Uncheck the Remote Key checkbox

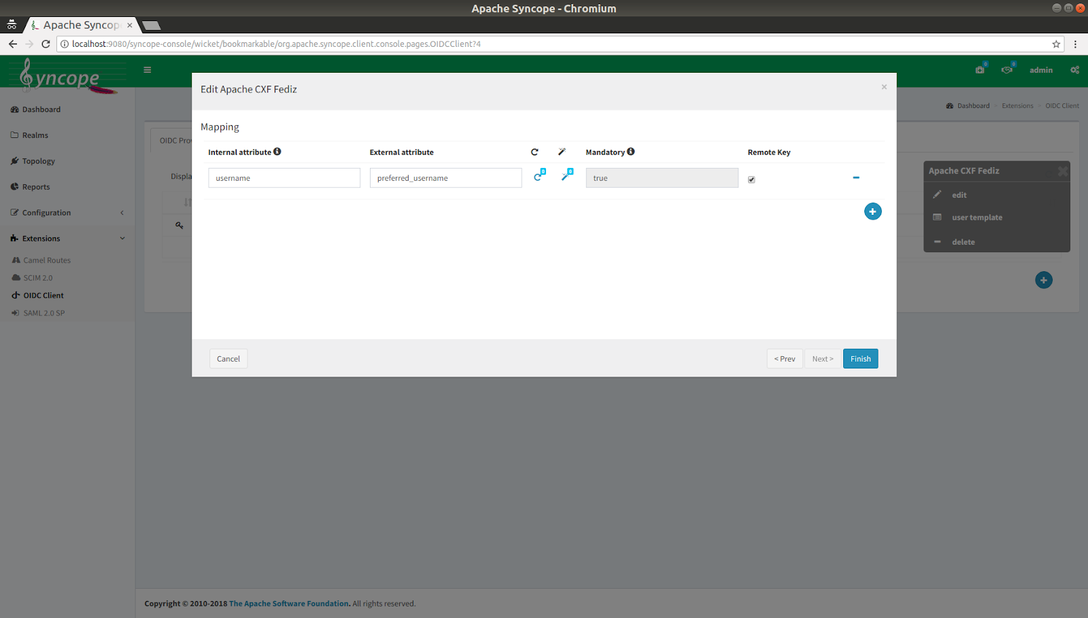751,179
